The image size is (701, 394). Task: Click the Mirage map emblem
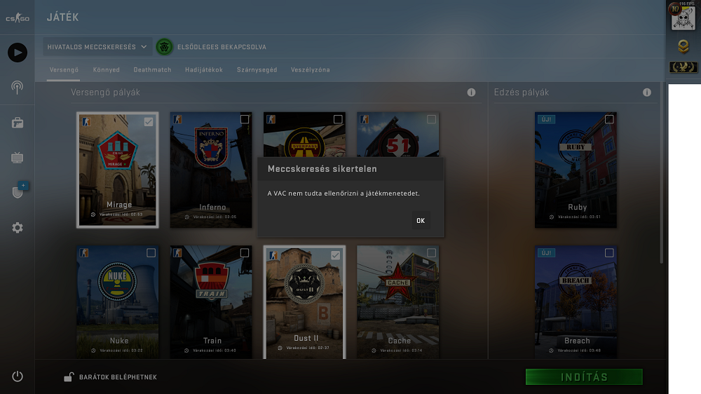tap(118, 151)
